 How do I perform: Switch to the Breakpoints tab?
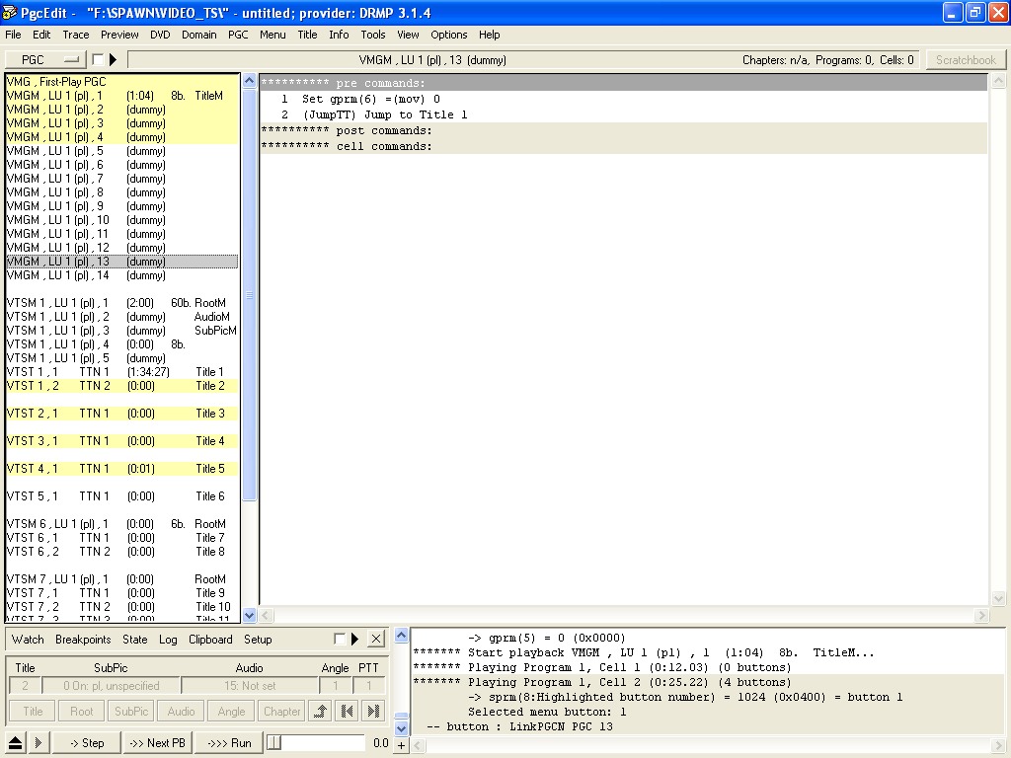pos(83,640)
